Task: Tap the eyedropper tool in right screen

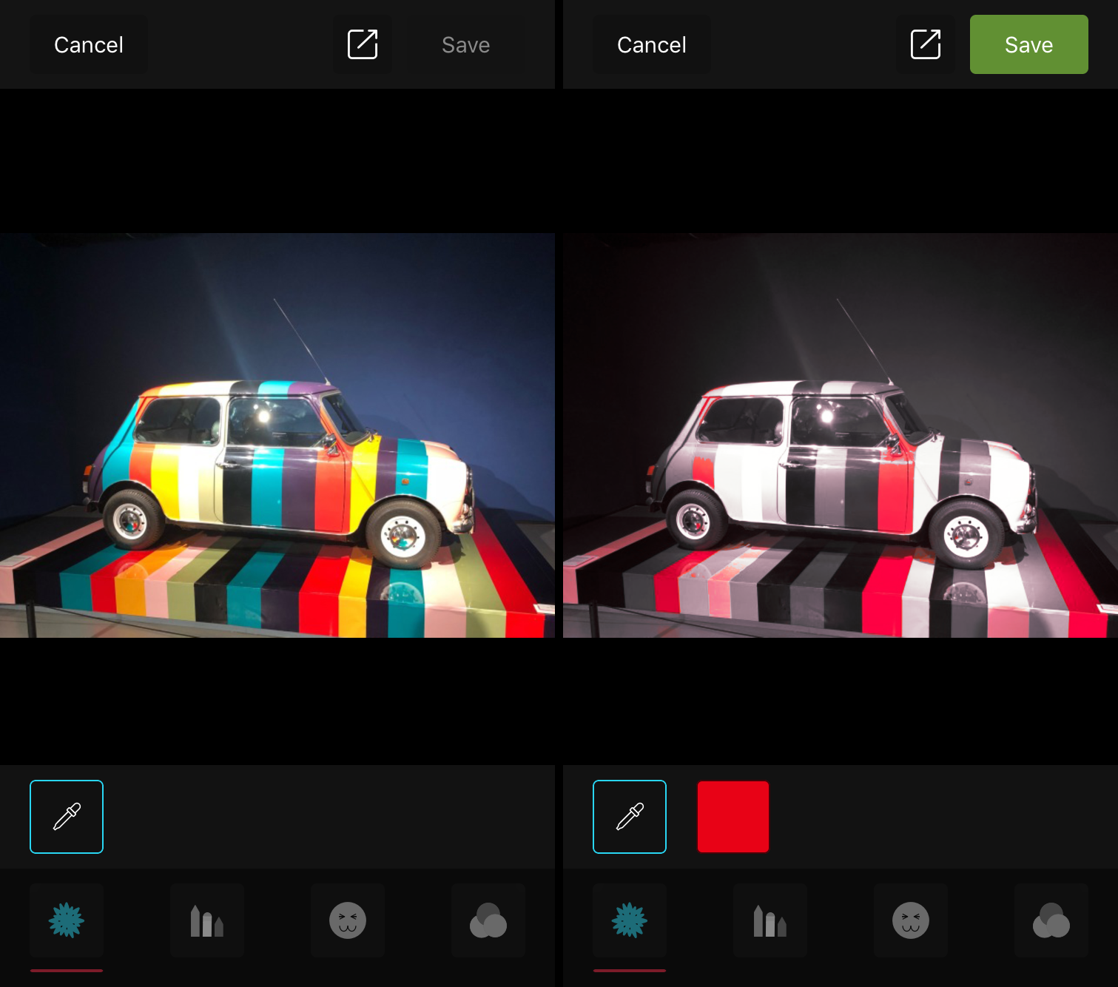Action: coord(630,817)
